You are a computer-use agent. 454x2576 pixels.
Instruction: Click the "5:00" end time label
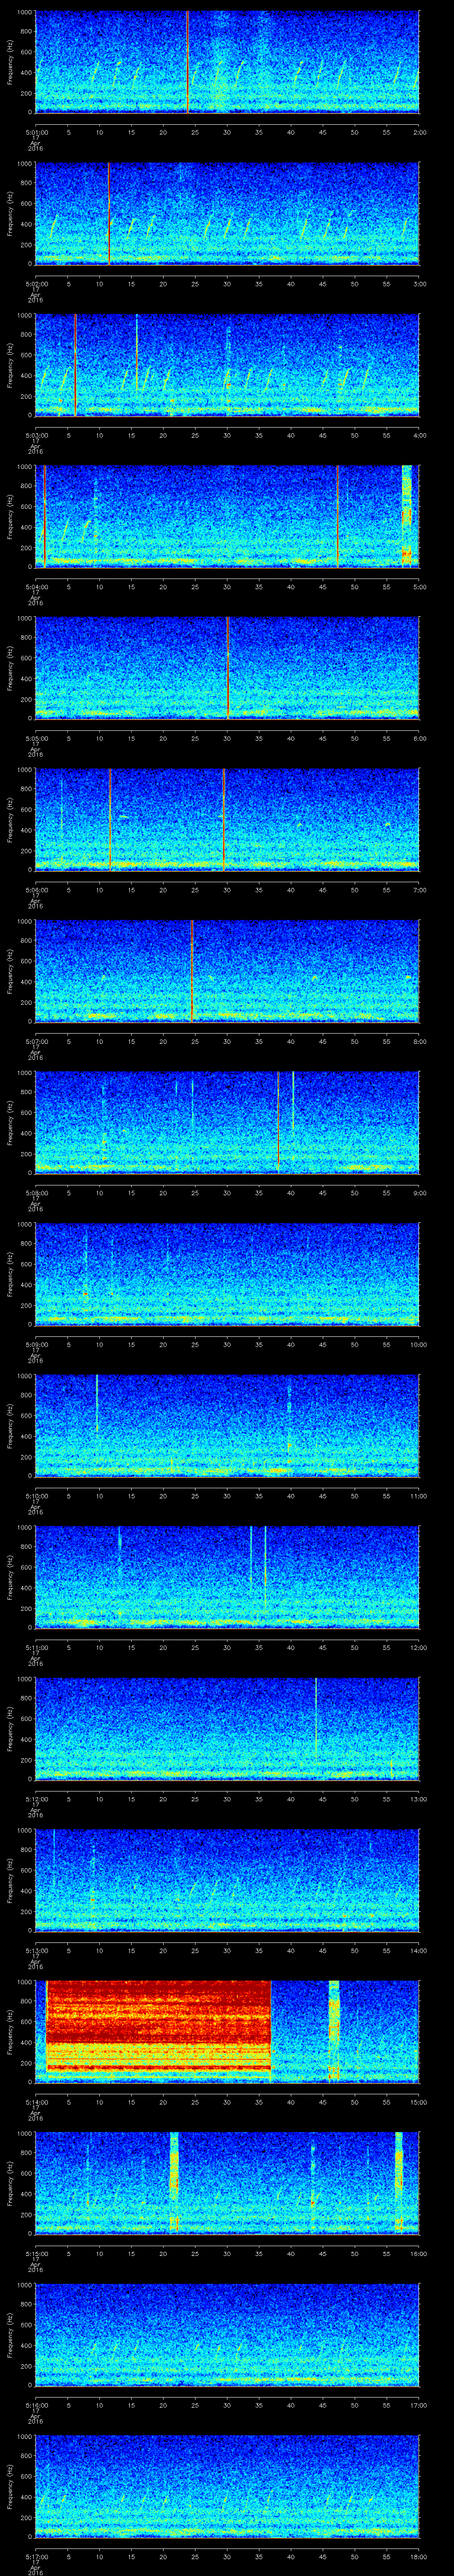tap(419, 587)
